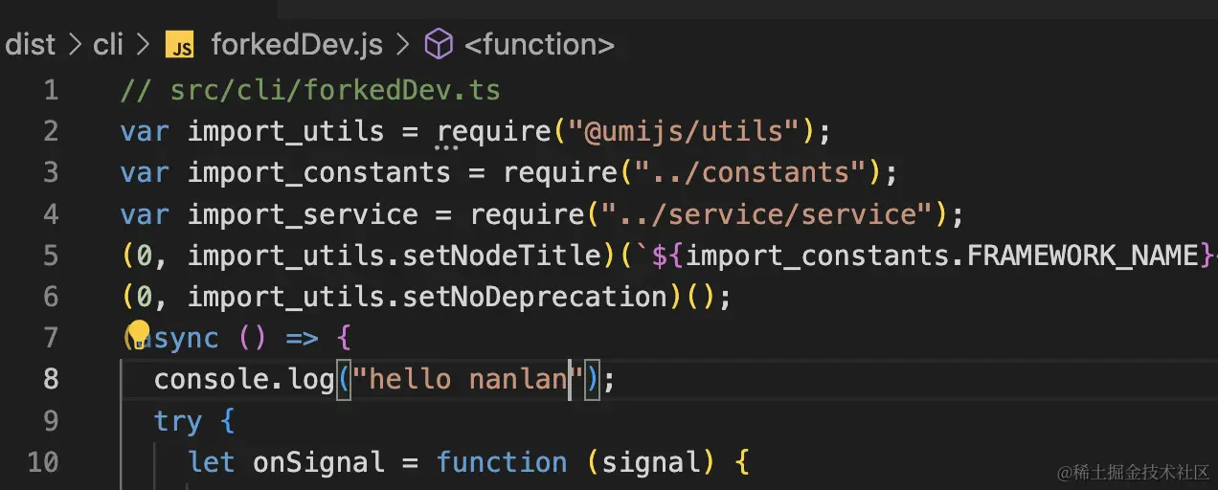Click the JS file icon in breadcrumb
This screenshot has width=1218, height=490.
click(179, 45)
